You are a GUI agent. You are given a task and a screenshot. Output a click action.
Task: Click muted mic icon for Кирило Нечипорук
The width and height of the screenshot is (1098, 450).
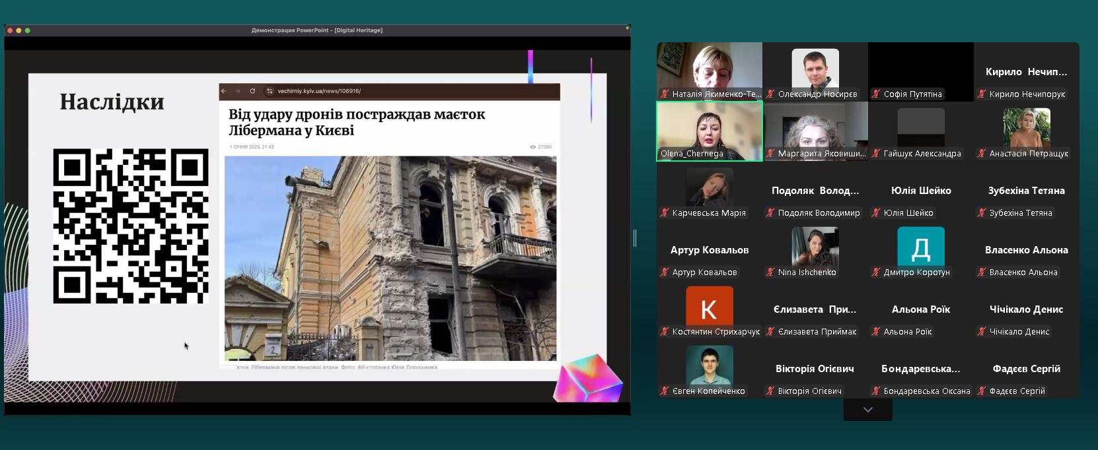982,94
